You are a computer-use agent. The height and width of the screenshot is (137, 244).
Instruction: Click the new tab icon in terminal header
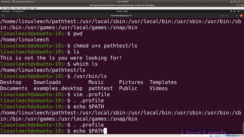tap(222, 16)
